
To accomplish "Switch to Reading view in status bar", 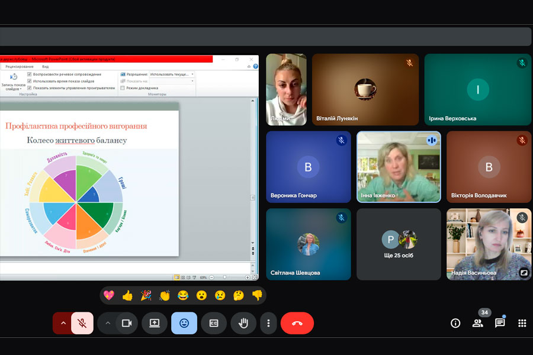I will [x=189, y=277].
